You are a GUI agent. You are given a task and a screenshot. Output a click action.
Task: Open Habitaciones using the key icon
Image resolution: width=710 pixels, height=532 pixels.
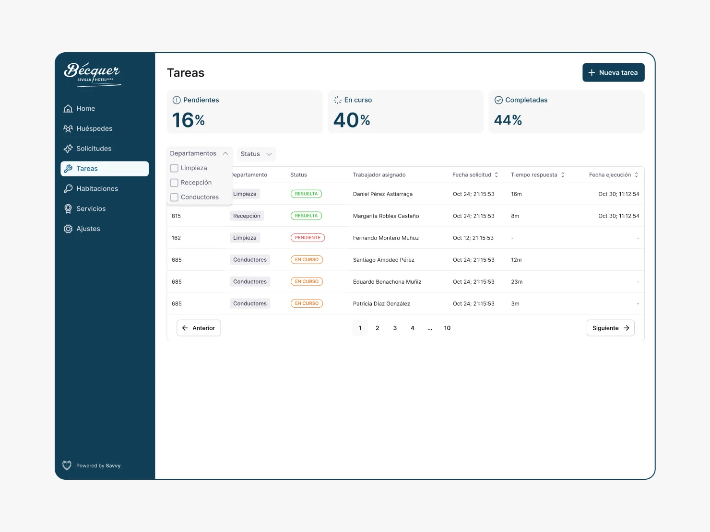[68, 188]
